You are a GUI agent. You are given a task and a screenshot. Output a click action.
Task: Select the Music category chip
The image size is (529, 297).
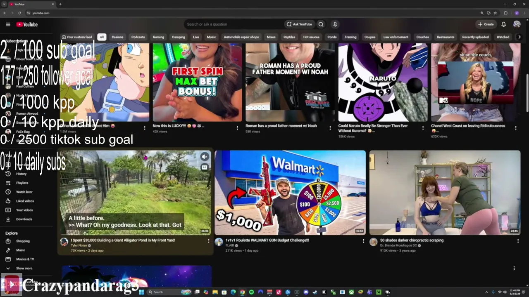[x=211, y=37]
